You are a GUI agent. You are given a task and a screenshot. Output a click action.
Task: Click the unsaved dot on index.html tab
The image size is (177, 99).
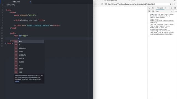click(x=30, y=2)
